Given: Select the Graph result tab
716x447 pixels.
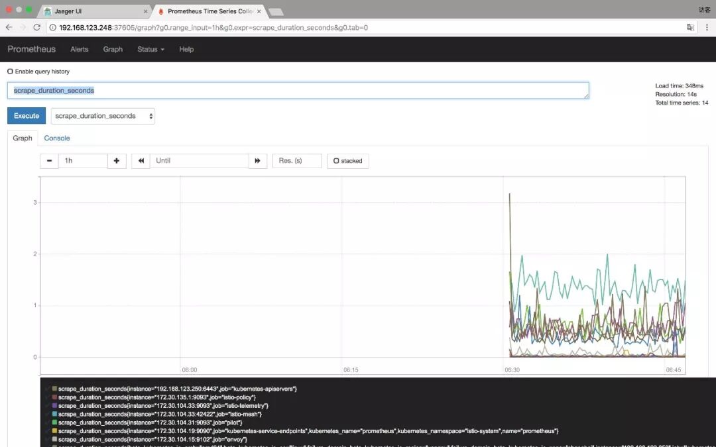Looking at the screenshot, I should click(x=23, y=138).
